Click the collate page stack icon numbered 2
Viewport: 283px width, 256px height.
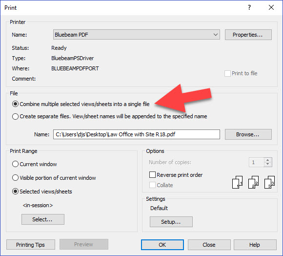[x=253, y=182]
